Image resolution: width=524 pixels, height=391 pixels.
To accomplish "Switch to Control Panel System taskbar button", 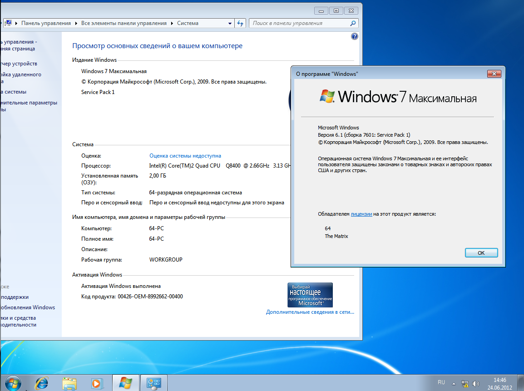I will point(154,383).
